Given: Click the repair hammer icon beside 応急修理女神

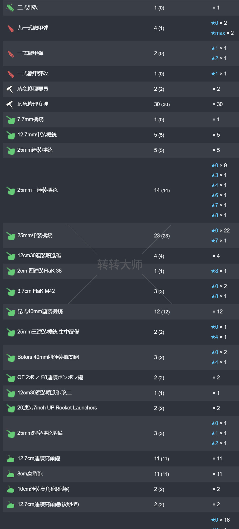Looking at the screenshot, I should [x=10, y=104].
